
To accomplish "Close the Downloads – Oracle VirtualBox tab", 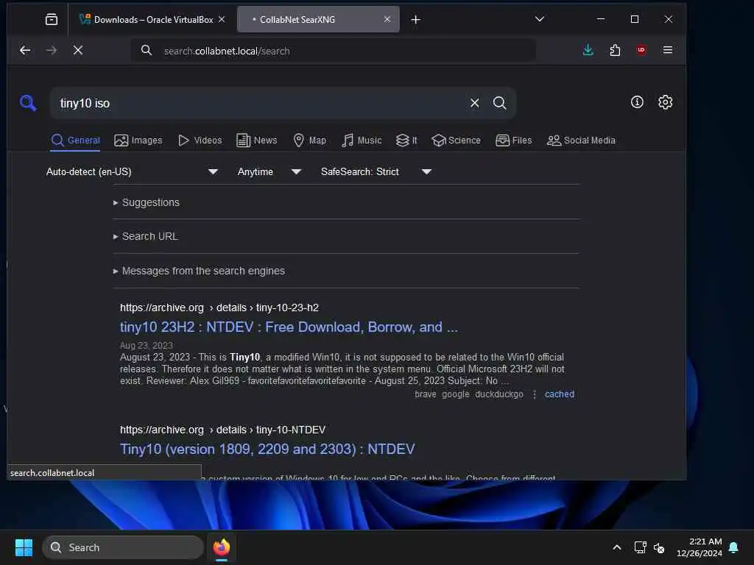I will (222, 19).
